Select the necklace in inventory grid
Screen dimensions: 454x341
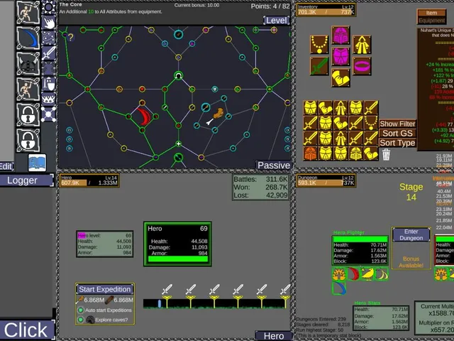[371, 123]
